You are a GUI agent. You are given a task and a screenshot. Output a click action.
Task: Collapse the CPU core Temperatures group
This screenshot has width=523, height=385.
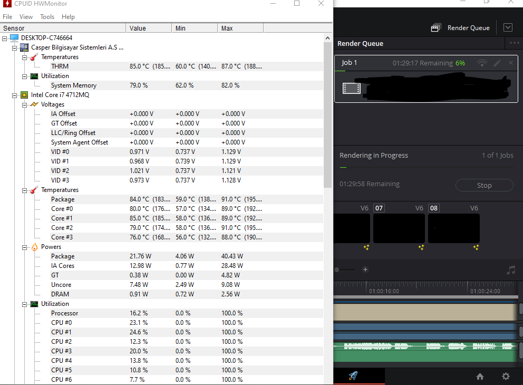(24, 190)
